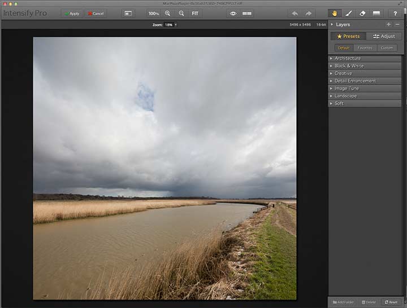
Task: Click the window fullscreen arrows icon
Action: pos(400,3)
